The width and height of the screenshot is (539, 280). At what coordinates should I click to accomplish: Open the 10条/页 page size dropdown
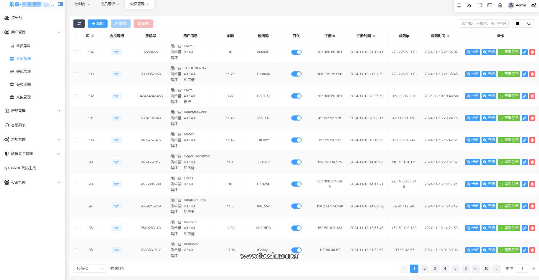(90, 269)
